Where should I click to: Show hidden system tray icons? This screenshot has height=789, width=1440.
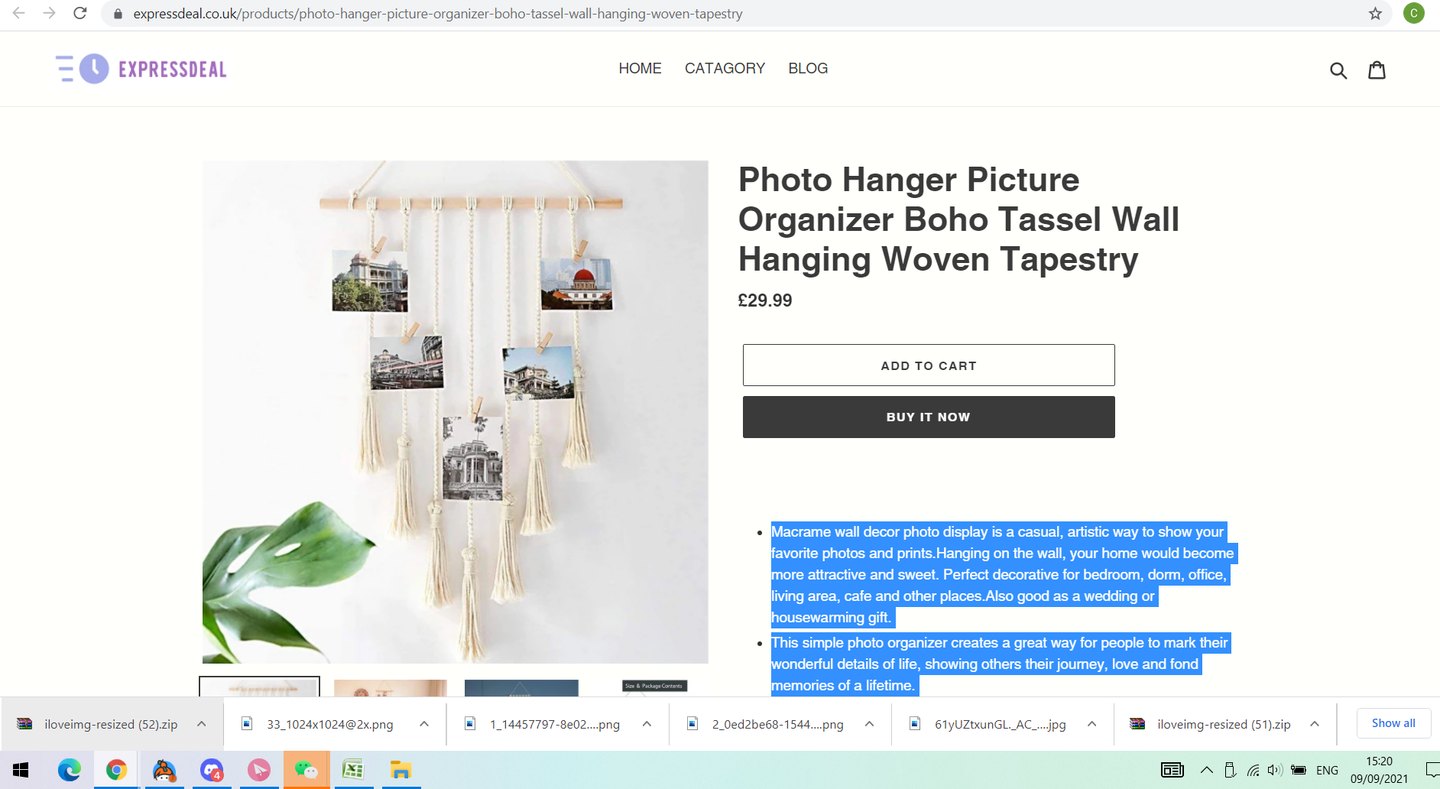point(1206,770)
